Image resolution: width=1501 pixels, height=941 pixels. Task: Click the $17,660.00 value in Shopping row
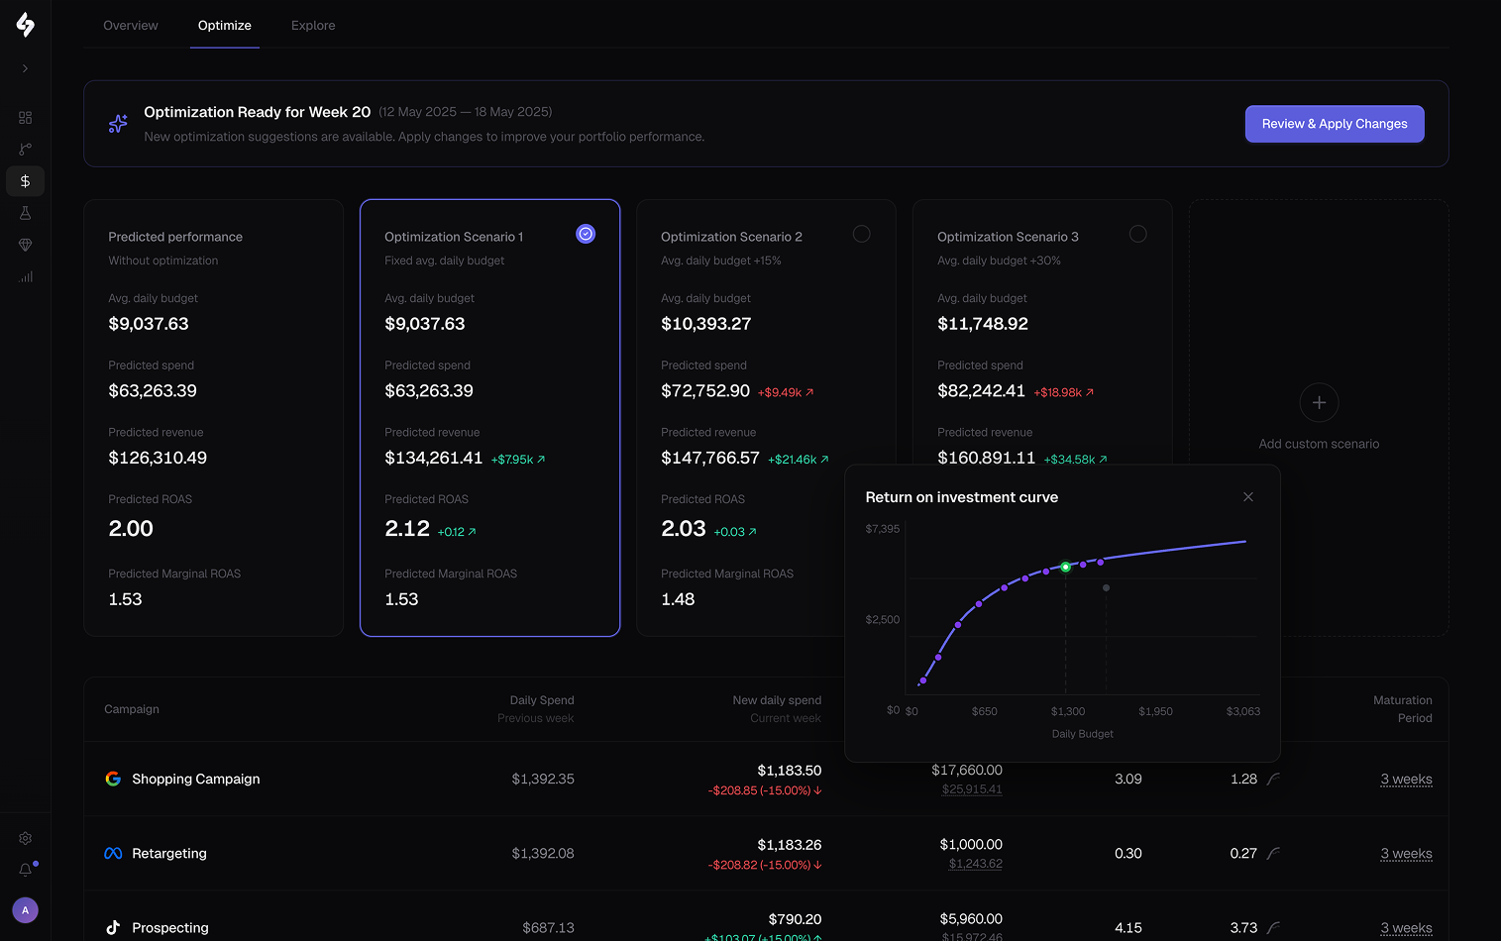[967, 771]
